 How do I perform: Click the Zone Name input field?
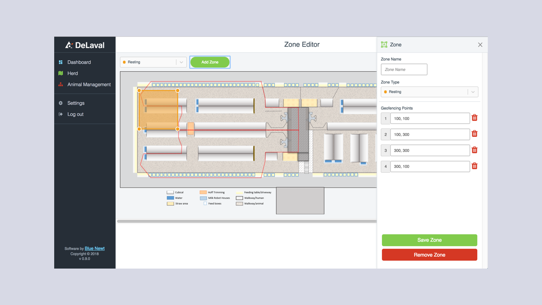404,69
